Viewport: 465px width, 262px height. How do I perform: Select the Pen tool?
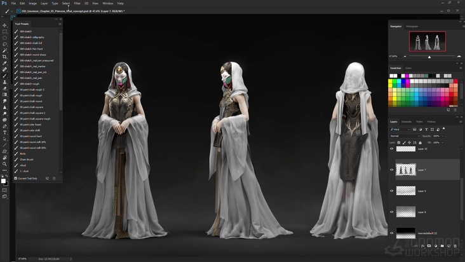(4, 127)
